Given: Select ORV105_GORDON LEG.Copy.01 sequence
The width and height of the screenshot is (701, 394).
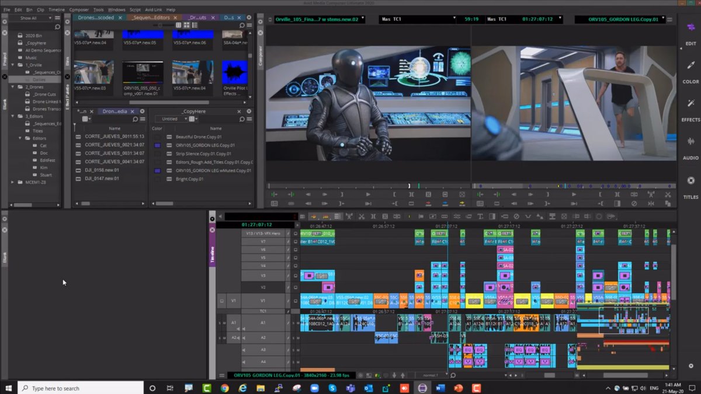Looking at the screenshot, I should pos(204,145).
